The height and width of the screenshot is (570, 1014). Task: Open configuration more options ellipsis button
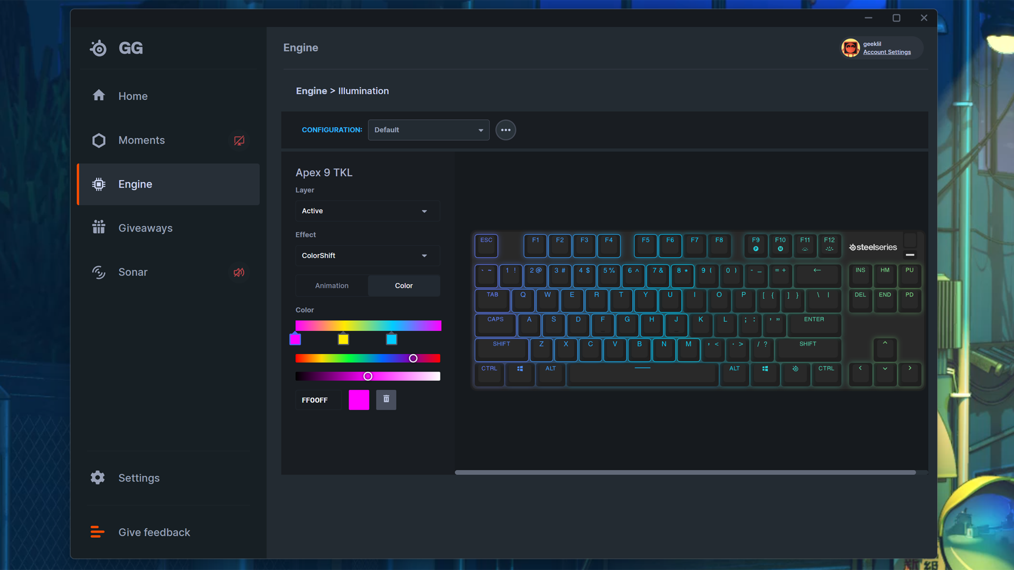(x=505, y=130)
